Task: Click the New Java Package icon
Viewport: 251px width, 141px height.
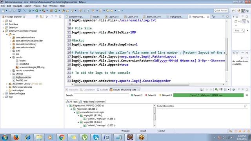Action: (x=51, y=11)
